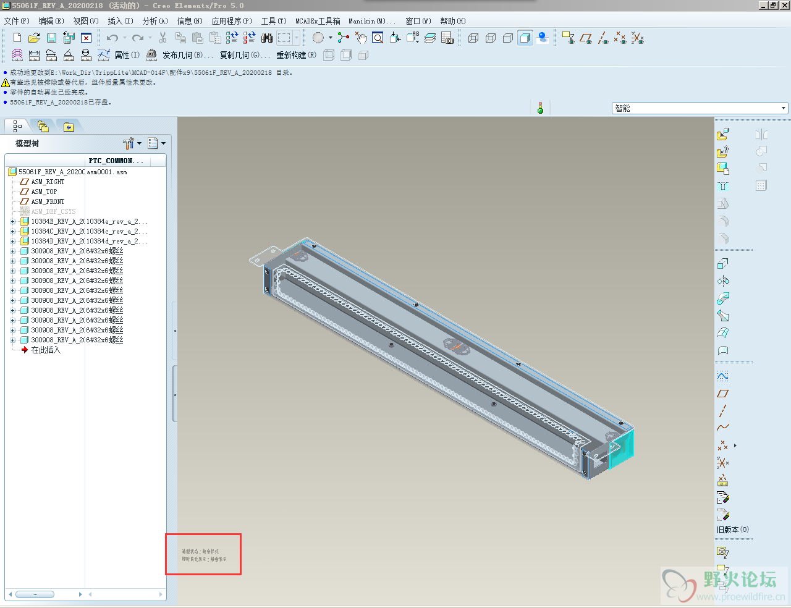Image resolution: width=791 pixels, height=608 pixels.
Task: Save the model with the floppy disk icon
Action: click(52, 38)
